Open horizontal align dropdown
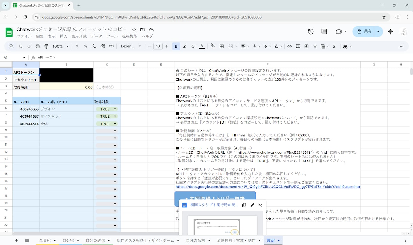 coord(245,46)
